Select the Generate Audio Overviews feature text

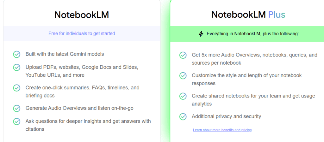(79, 108)
